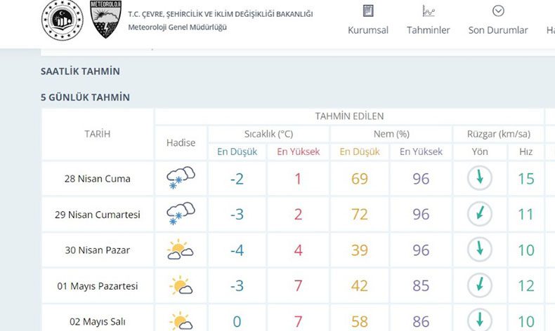Expand the SAATLİK TAHMİN section
The image size is (555, 331).
pos(80,72)
